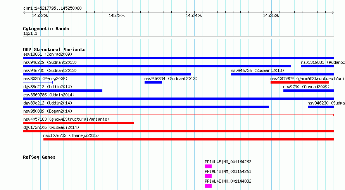Screen dimensions: 345x190
Task: Click the thin nsv8025 (Perry2008) line
Action: tap(38, 82)
